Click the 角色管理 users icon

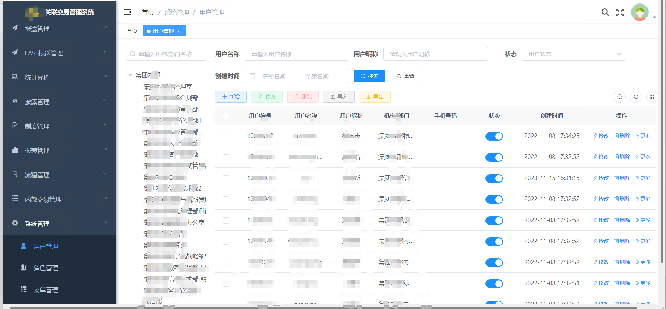click(23, 268)
